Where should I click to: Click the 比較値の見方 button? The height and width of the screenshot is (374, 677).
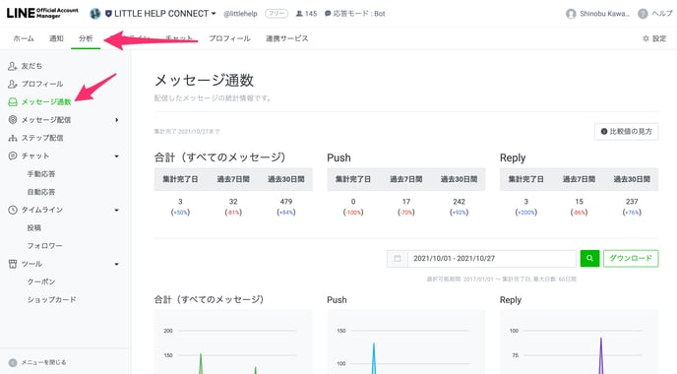[x=626, y=131]
